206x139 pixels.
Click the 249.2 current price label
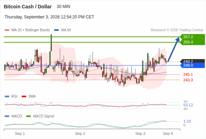[x=188, y=61]
